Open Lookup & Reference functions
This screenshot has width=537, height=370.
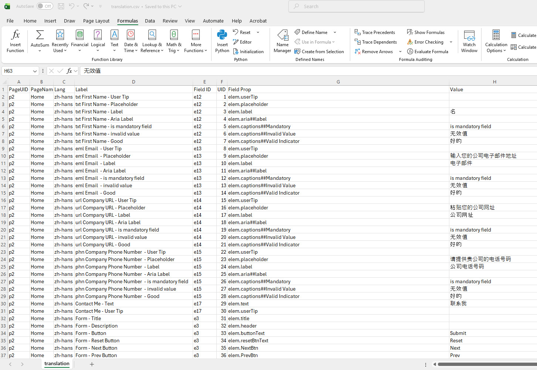point(152,41)
